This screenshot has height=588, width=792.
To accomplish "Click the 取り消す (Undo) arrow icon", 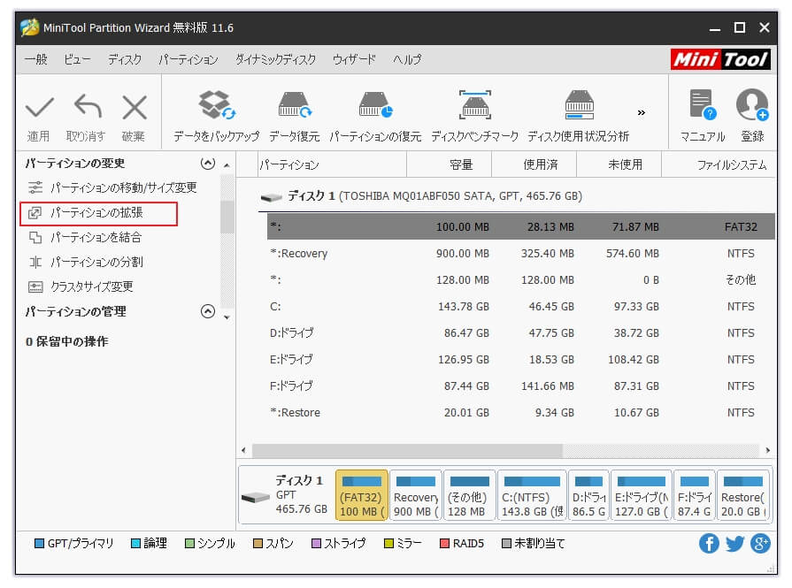I will click(88, 106).
